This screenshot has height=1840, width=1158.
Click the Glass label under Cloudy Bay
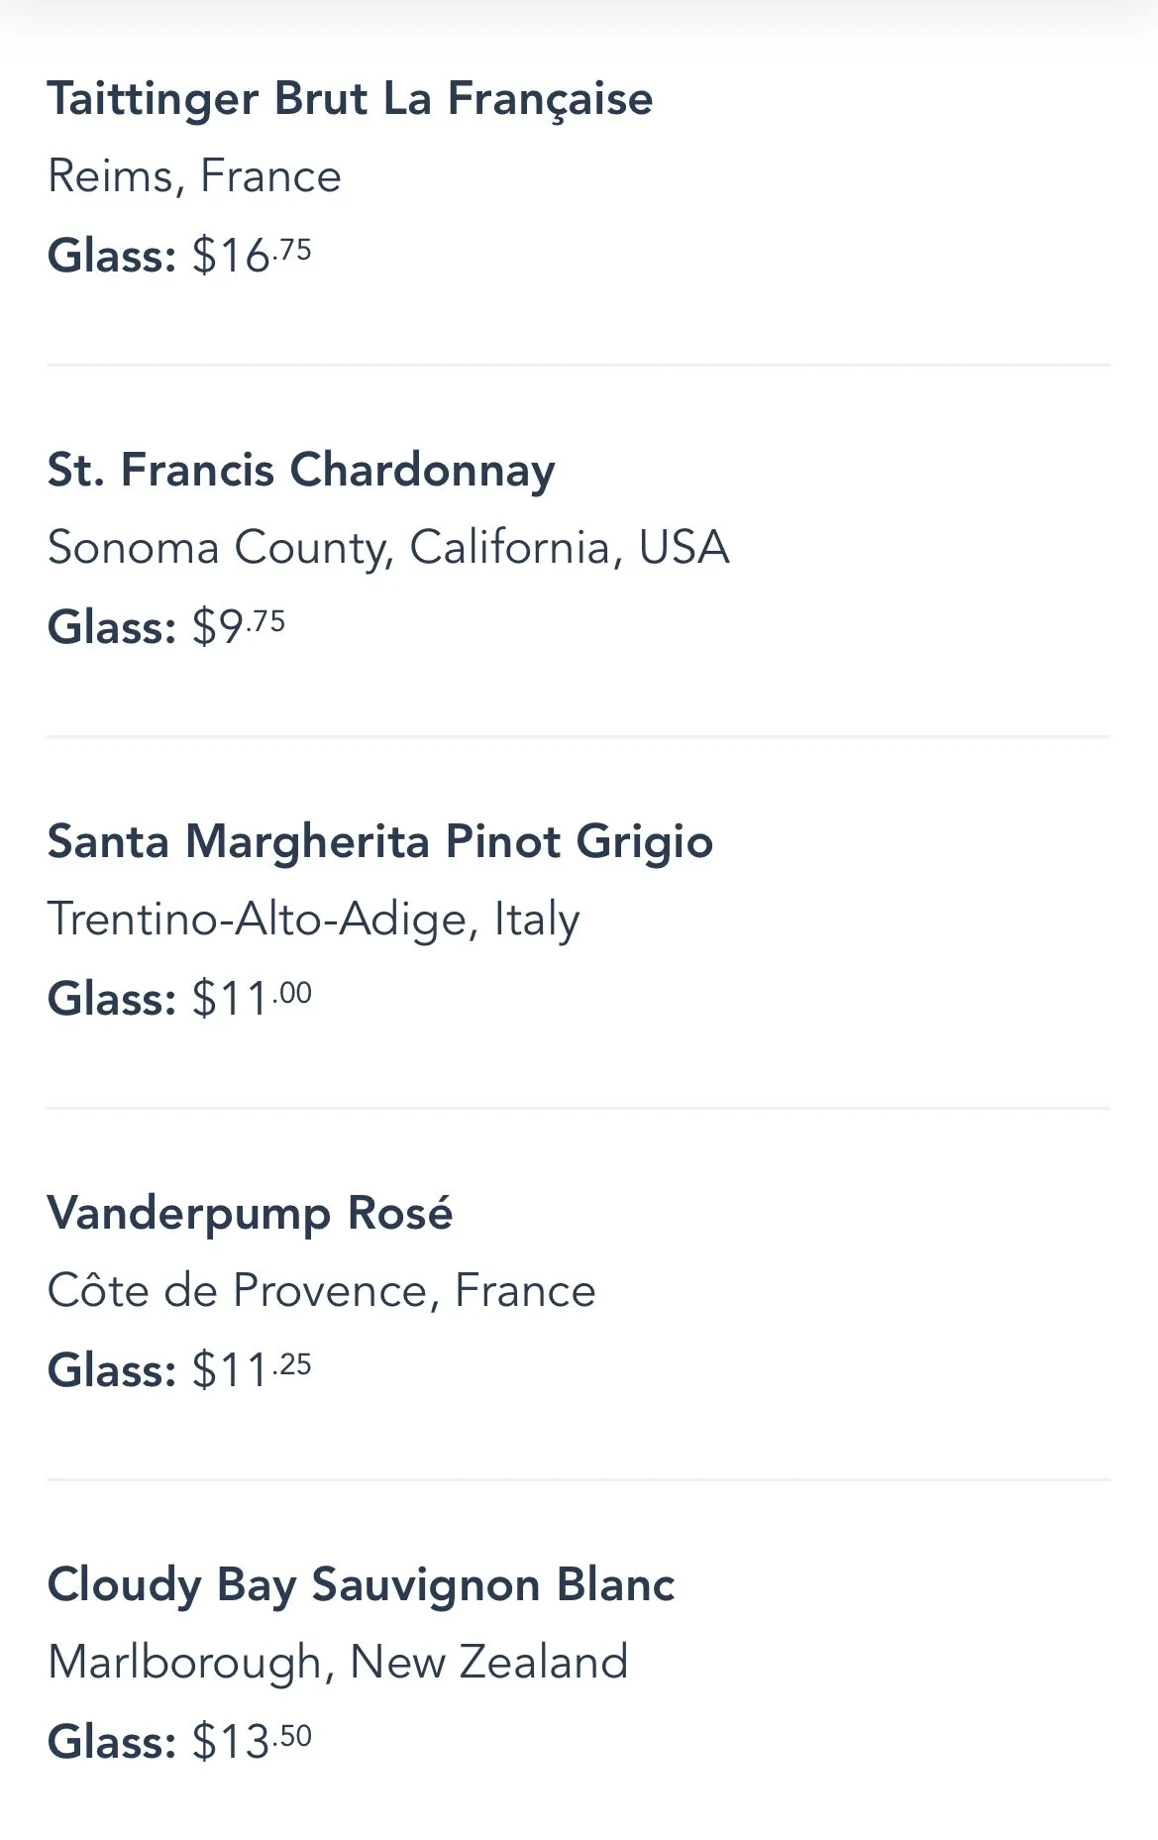112,1742
